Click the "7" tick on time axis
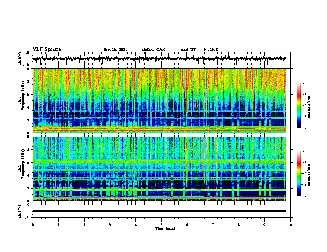The height and width of the screenshot is (252, 327). click(213, 225)
